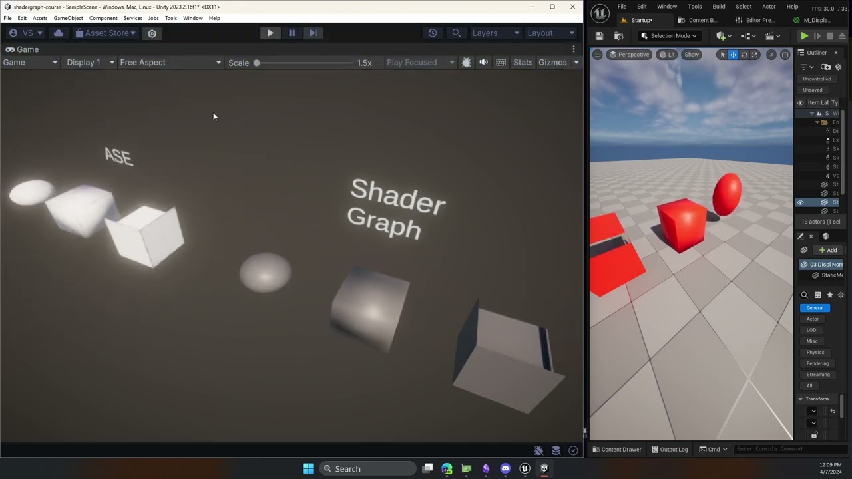Open Unity version control gear icon
852x479 pixels.
(152, 33)
